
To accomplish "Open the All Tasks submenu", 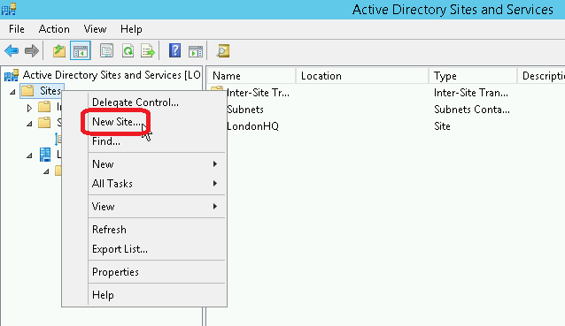I will (157, 184).
